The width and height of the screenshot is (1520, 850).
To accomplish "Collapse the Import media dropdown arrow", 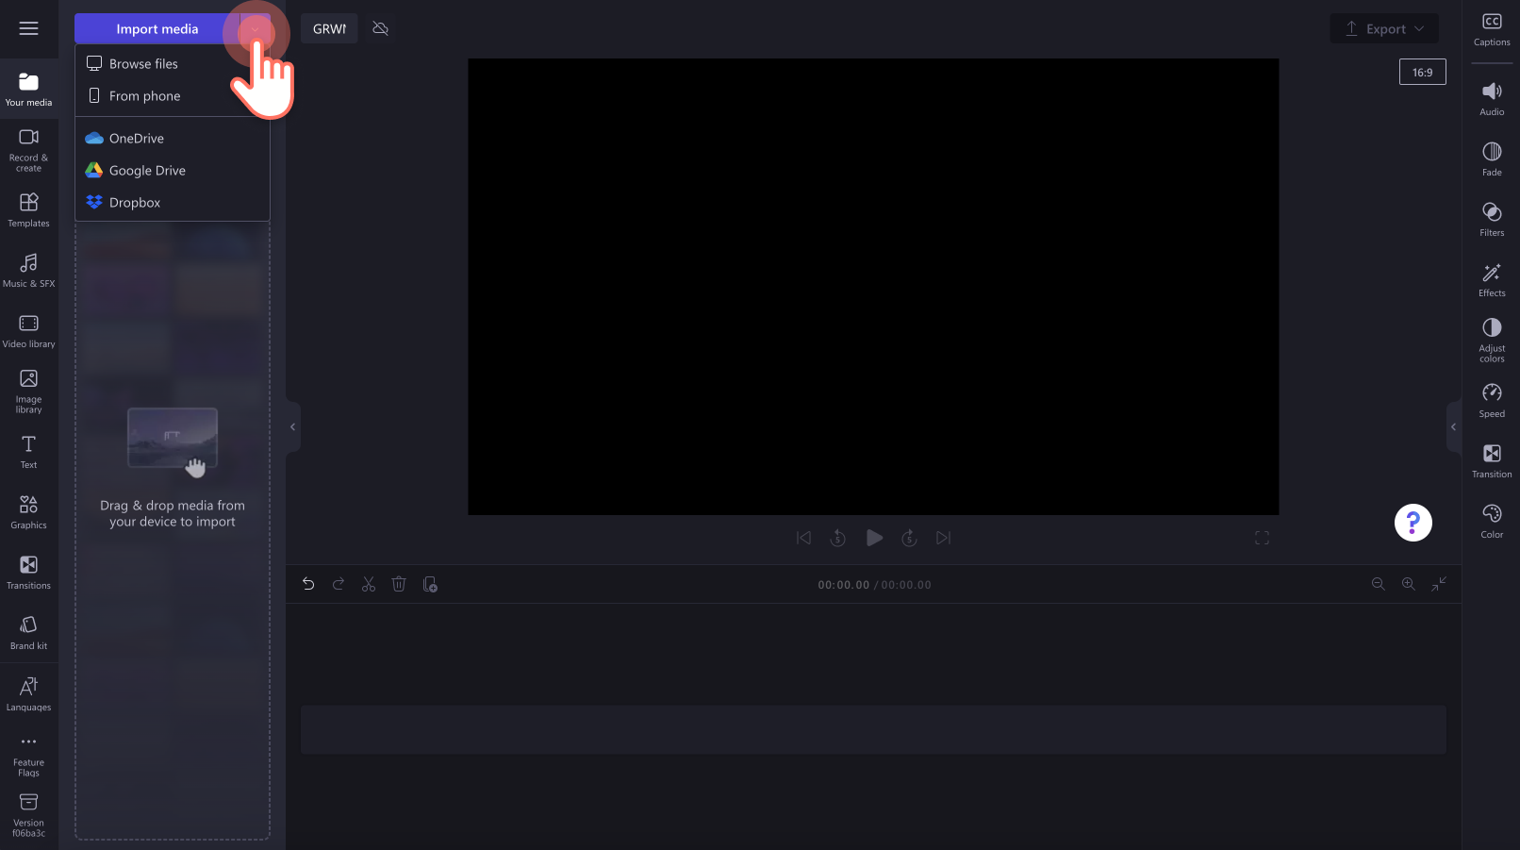I will [x=255, y=28].
